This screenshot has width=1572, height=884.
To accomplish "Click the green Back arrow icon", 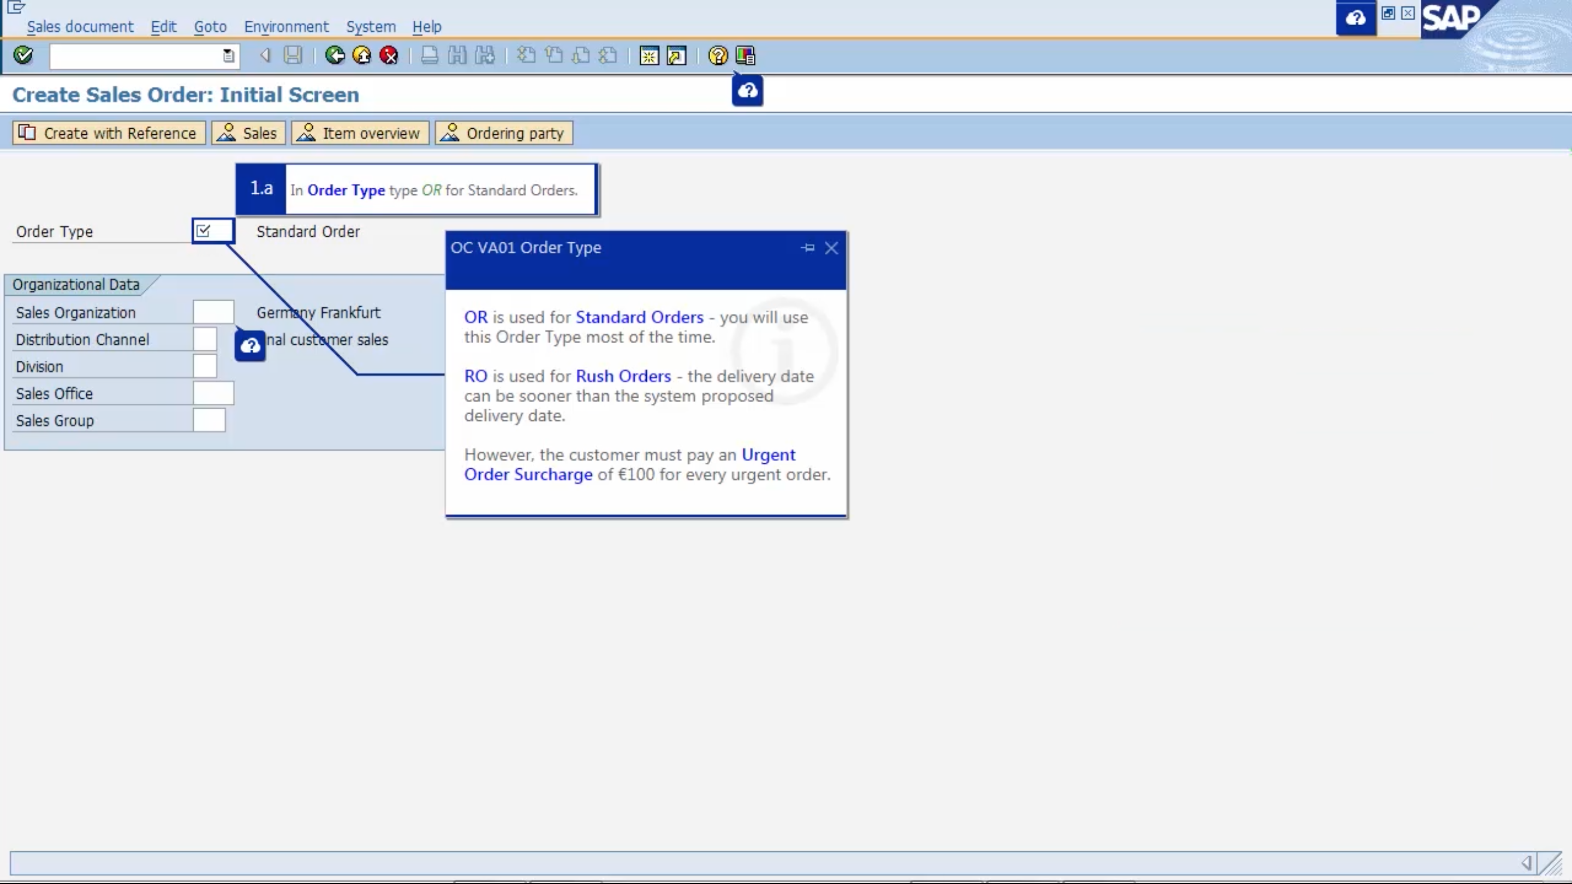I will [x=335, y=56].
